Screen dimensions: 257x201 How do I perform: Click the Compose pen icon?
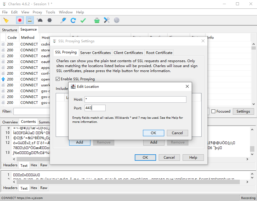[x=63, y=20]
